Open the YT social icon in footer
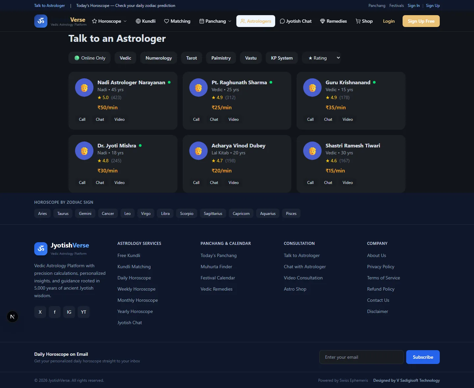This screenshot has width=474, height=388. click(x=84, y=312)
